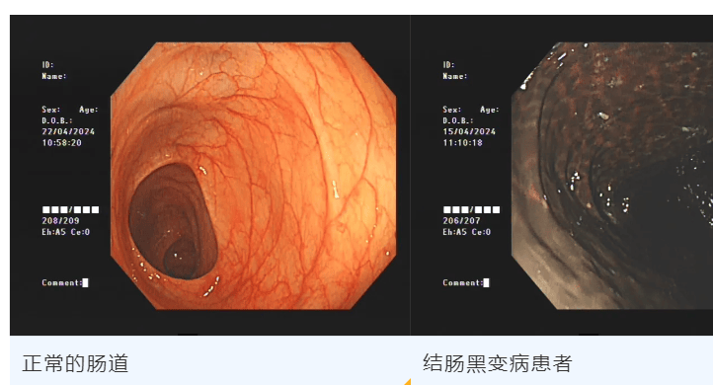Select frame counter 206/207

click(461, 221)
